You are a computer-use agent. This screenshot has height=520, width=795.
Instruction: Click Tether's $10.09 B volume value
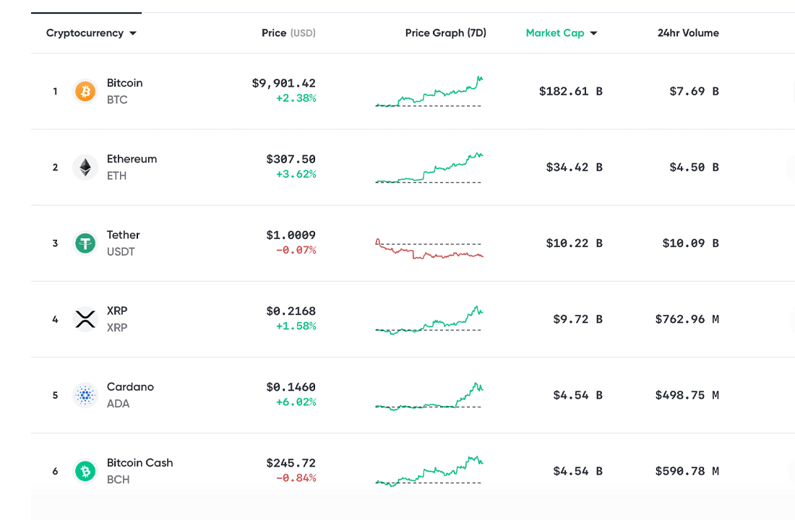690,243
